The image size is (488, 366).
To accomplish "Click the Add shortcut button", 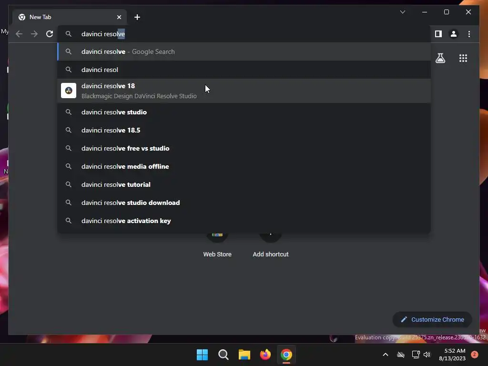I will click(271, 246).
